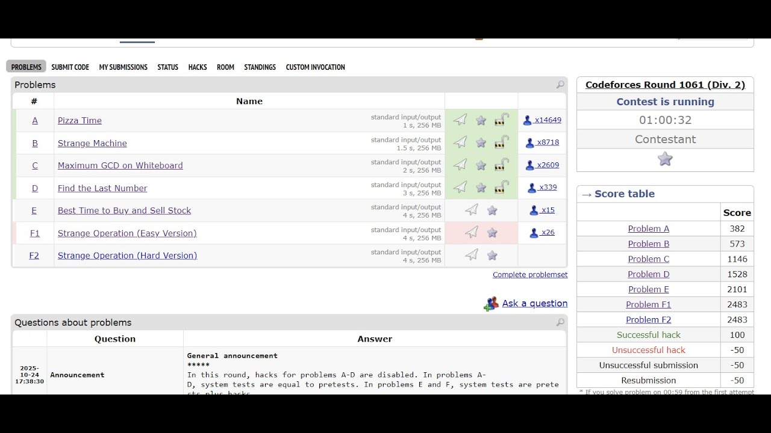Open problem Pizza Time

pos(80,120)
